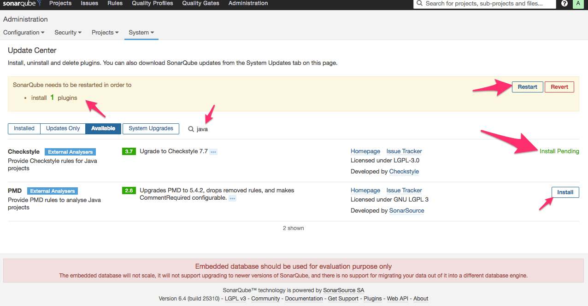
Task: Open the SonarSource developer link for PMD
Action: (x=407, y=211)
